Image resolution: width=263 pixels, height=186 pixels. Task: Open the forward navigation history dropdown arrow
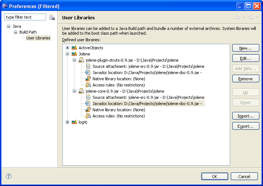(257, 18)
